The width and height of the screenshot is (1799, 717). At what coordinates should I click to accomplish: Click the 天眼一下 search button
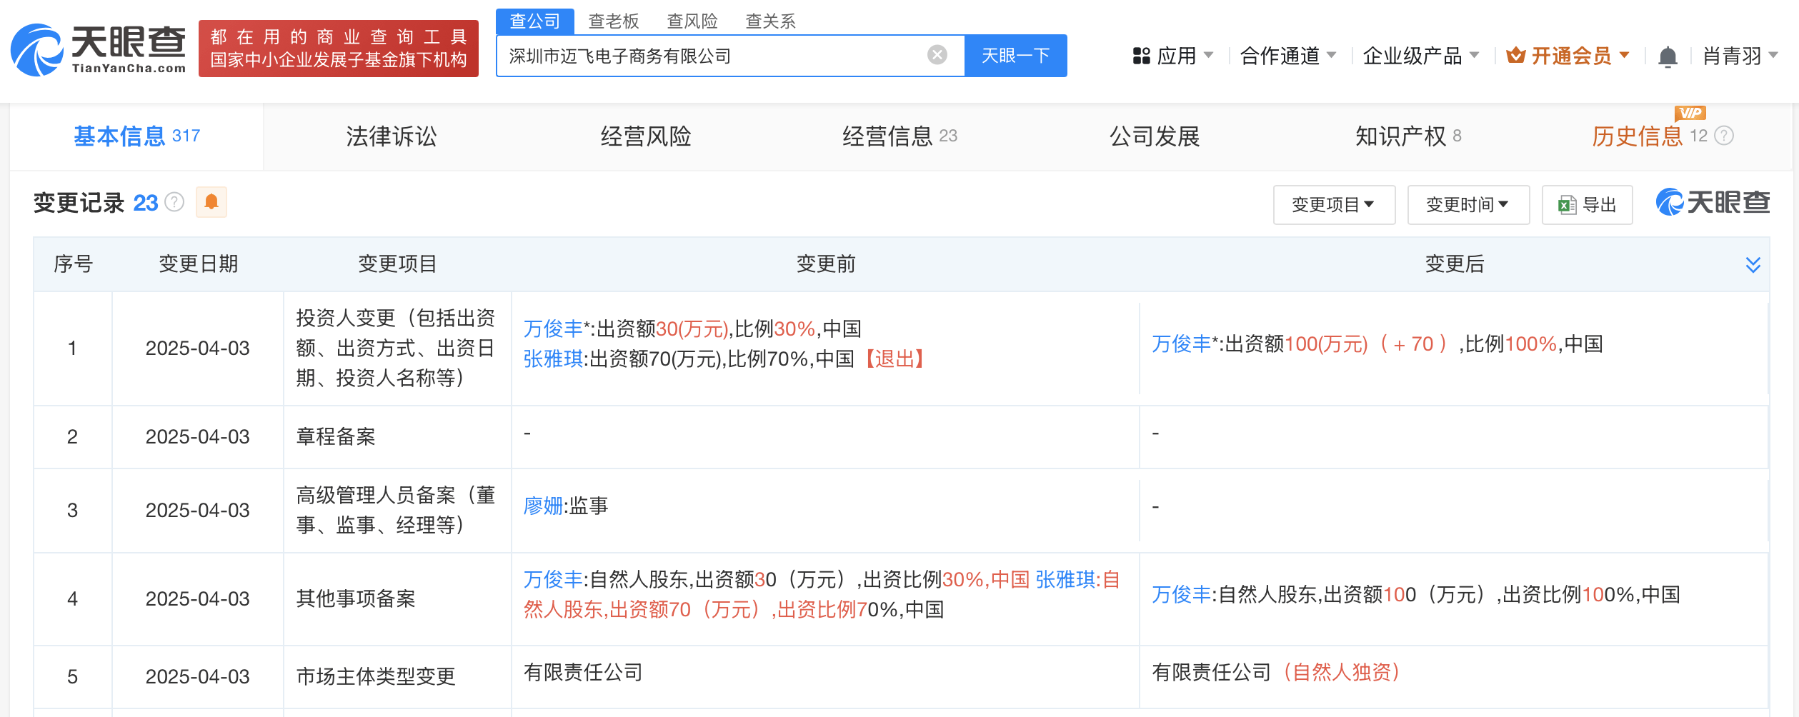[x=1015, y=56]
